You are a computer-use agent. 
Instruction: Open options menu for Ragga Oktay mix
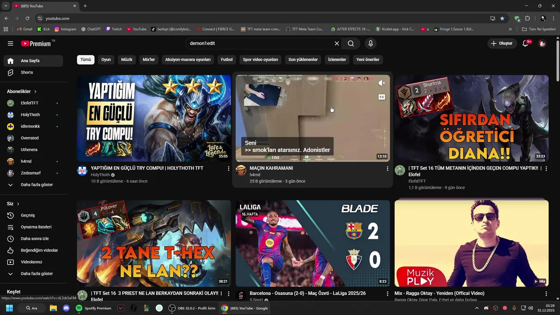[546, 294]
